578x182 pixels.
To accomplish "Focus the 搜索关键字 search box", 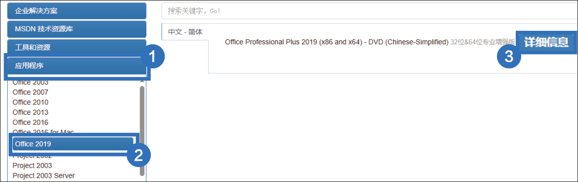I will (368, 10).
